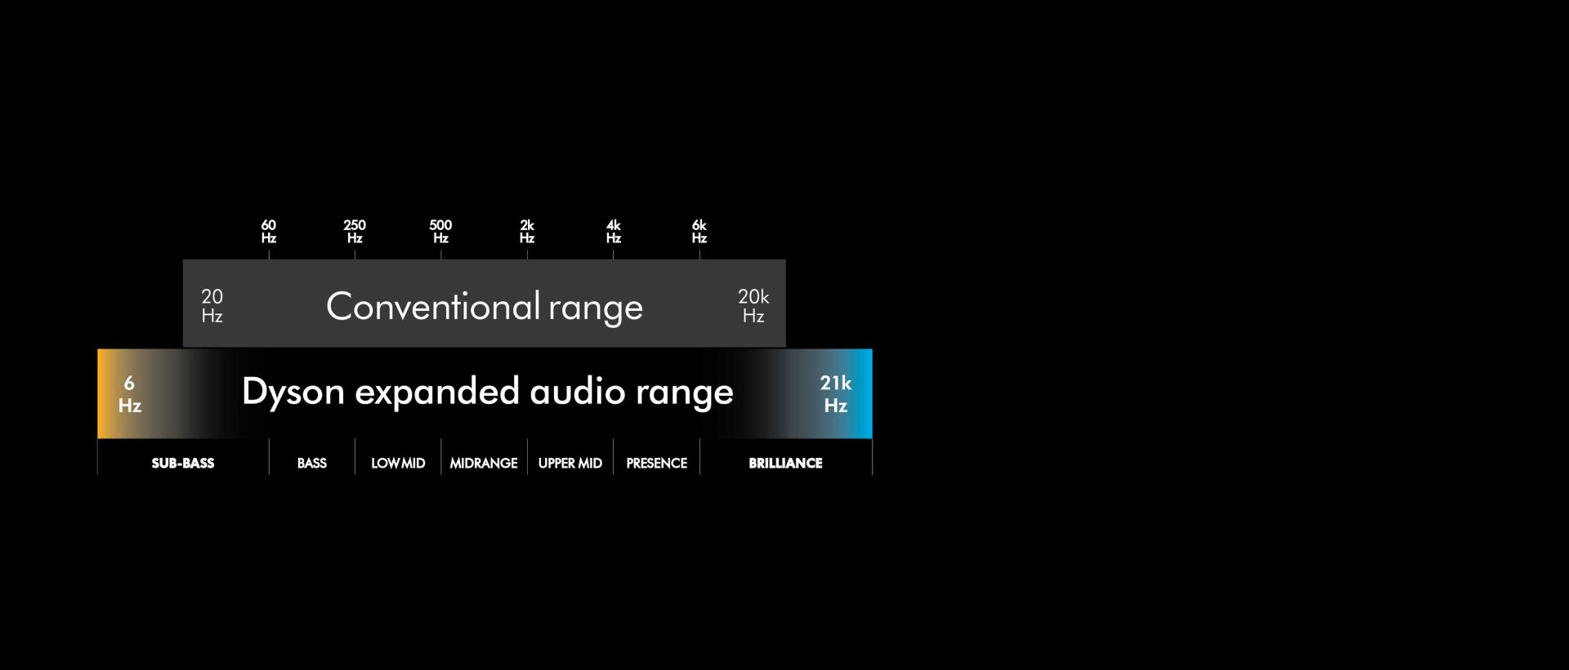Click the 6k Hz frequency marker

[700, 231]
